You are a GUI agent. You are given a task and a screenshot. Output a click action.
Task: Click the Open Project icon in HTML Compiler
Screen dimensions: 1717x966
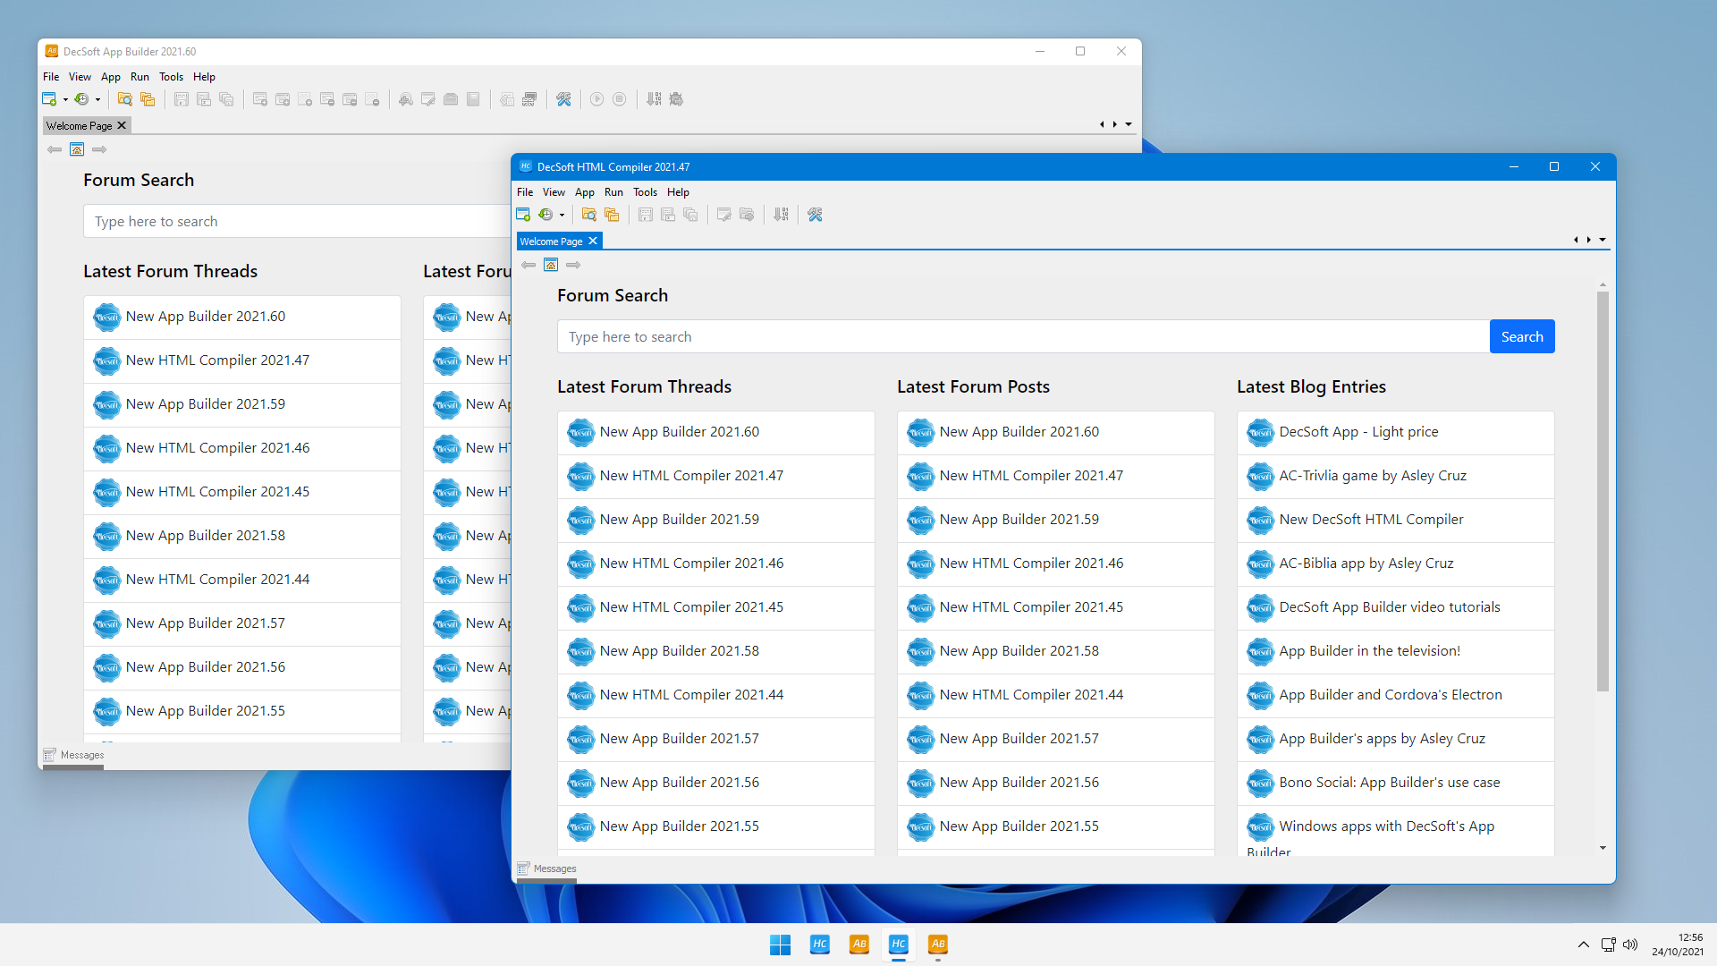click(588, 214)
